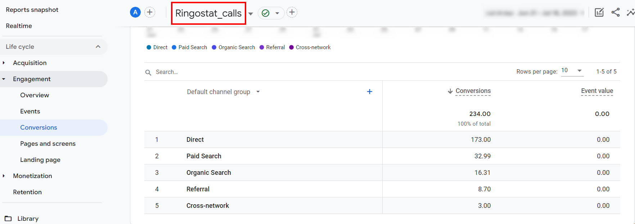
Task: Expand the Monetization tree arrow
Action: [x=4, y=176]
